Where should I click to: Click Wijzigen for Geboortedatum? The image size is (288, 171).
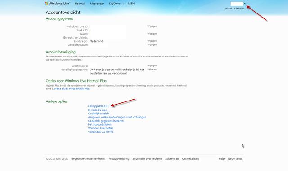152,44
